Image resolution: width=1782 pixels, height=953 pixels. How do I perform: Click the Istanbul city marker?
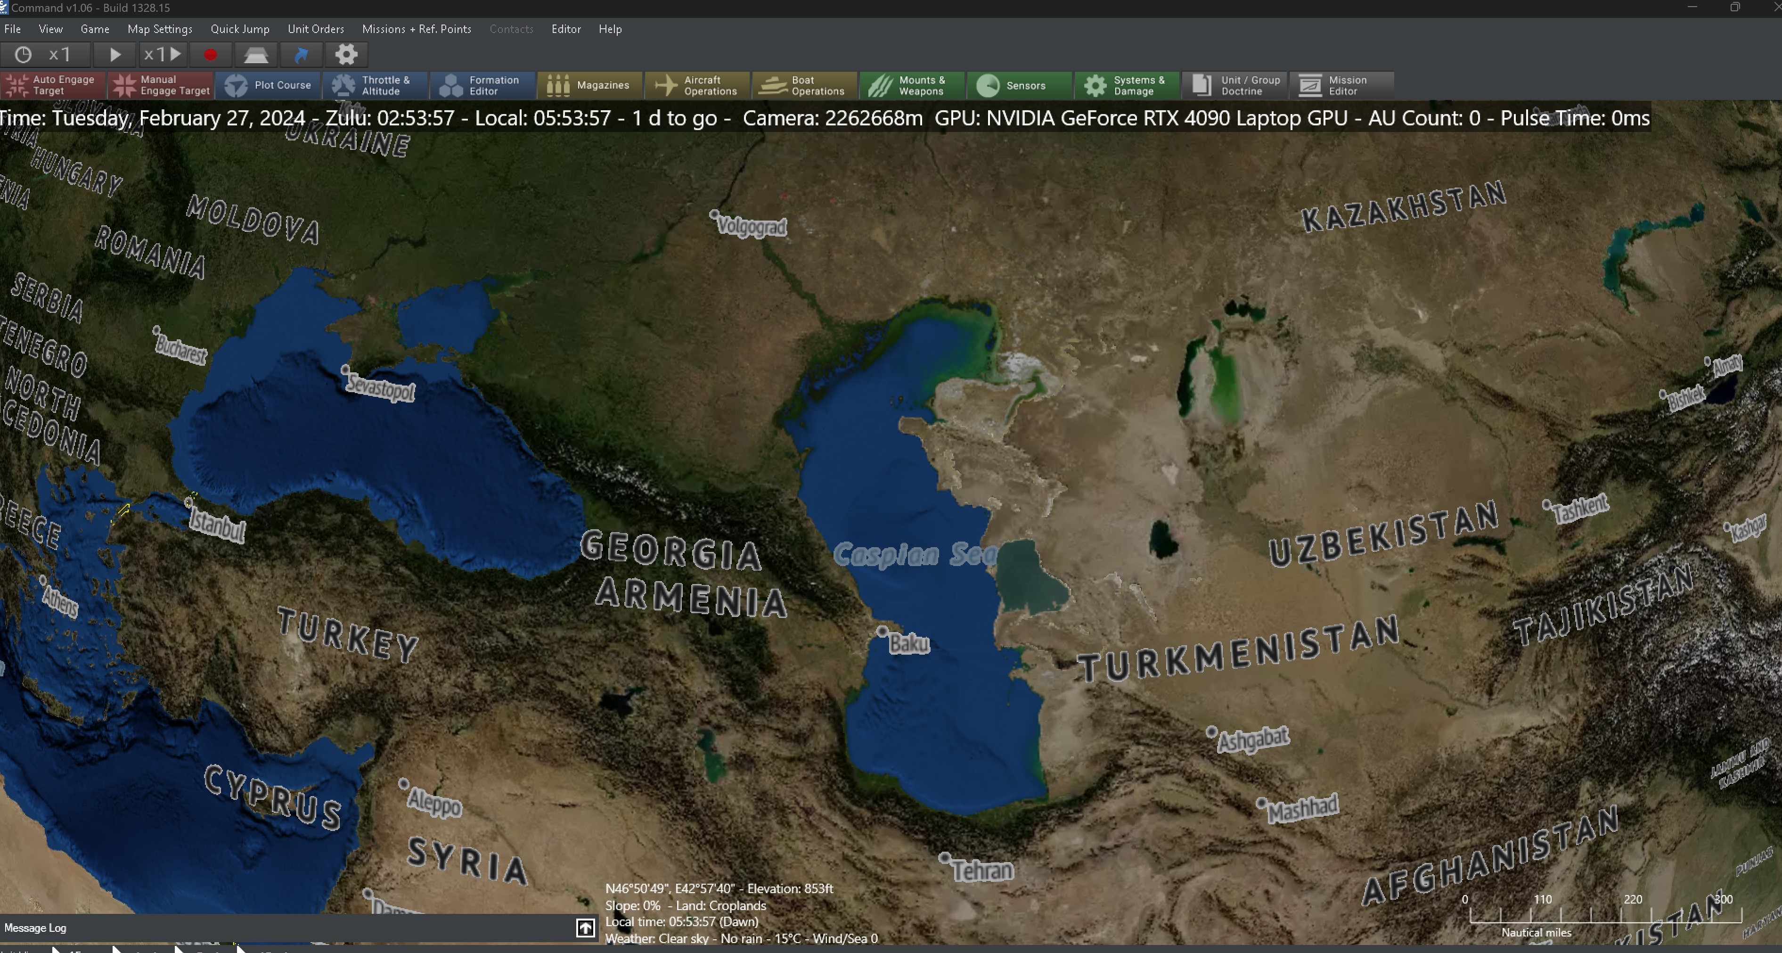(189, 502)
